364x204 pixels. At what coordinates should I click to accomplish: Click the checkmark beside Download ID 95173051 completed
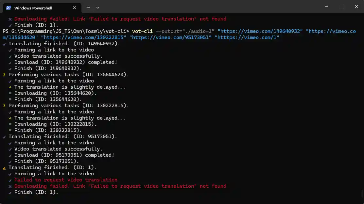pyautogui.click(x=10, y=155)
